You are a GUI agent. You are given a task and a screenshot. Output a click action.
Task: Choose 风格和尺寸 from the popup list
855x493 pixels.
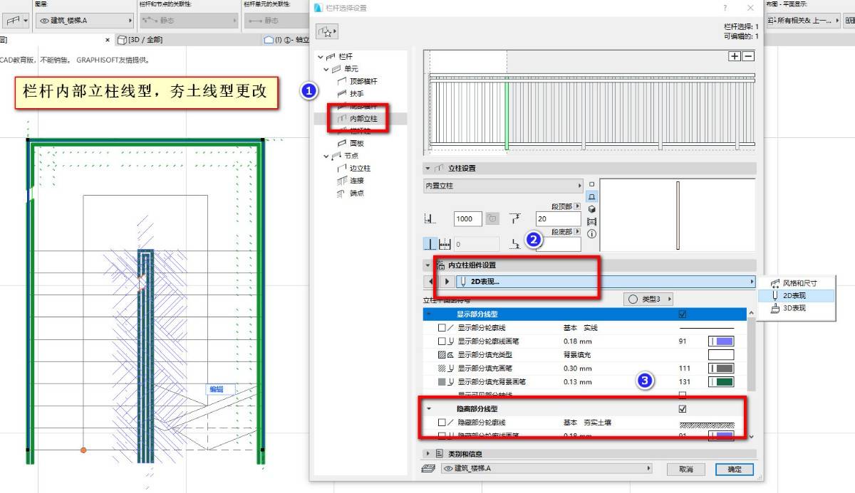point(799,282)
